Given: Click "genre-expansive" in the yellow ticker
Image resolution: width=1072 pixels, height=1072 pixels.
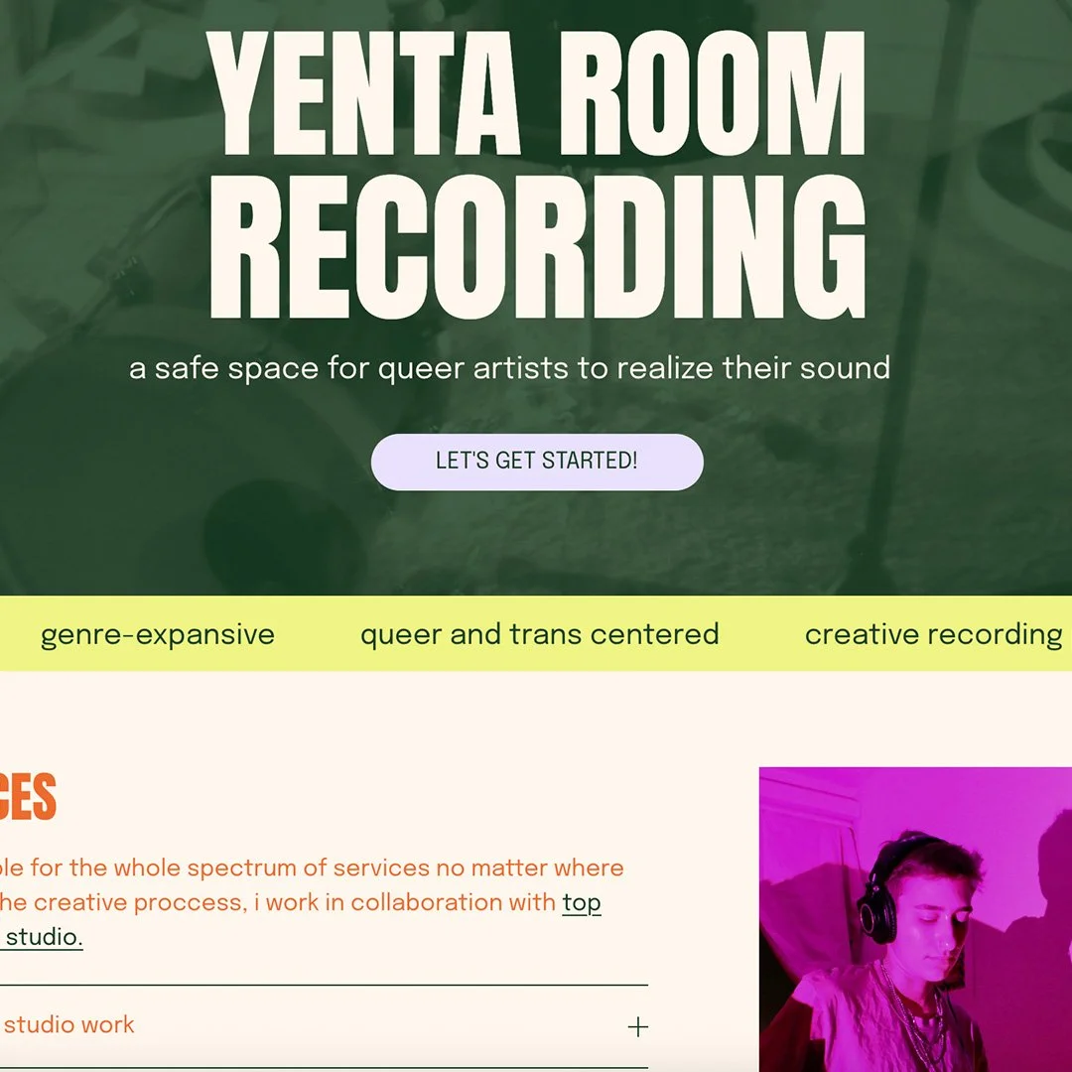Looking at the screenshot, I should [x=157, y=634].
